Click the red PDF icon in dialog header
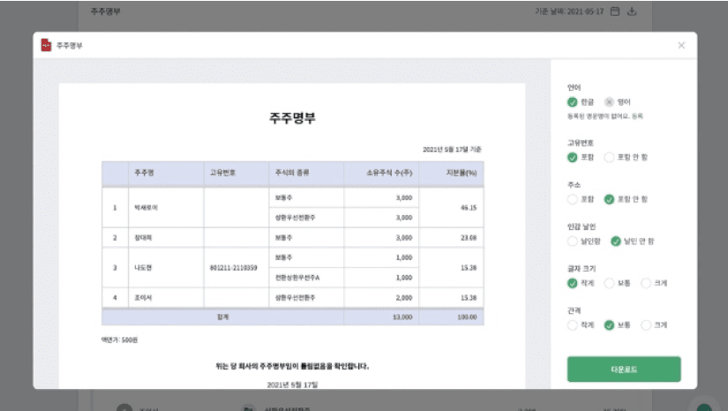 46,45
